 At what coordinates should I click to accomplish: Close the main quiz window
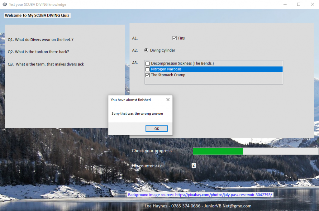[x=312, y=4]
